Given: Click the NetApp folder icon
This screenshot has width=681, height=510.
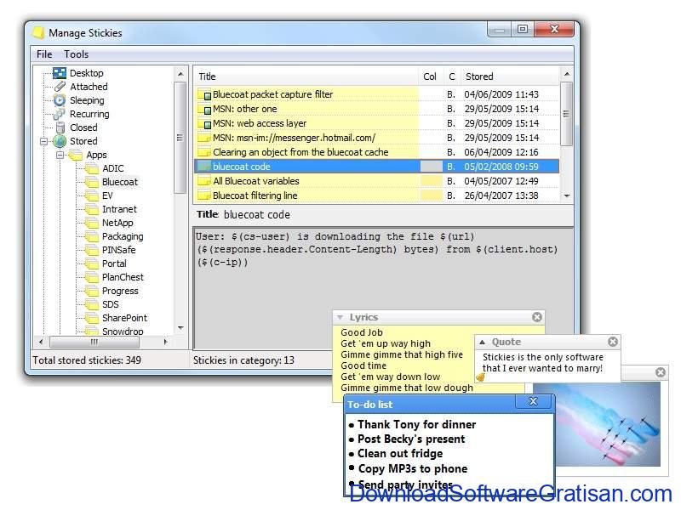Looking at the screenshot, I should 92,223.
